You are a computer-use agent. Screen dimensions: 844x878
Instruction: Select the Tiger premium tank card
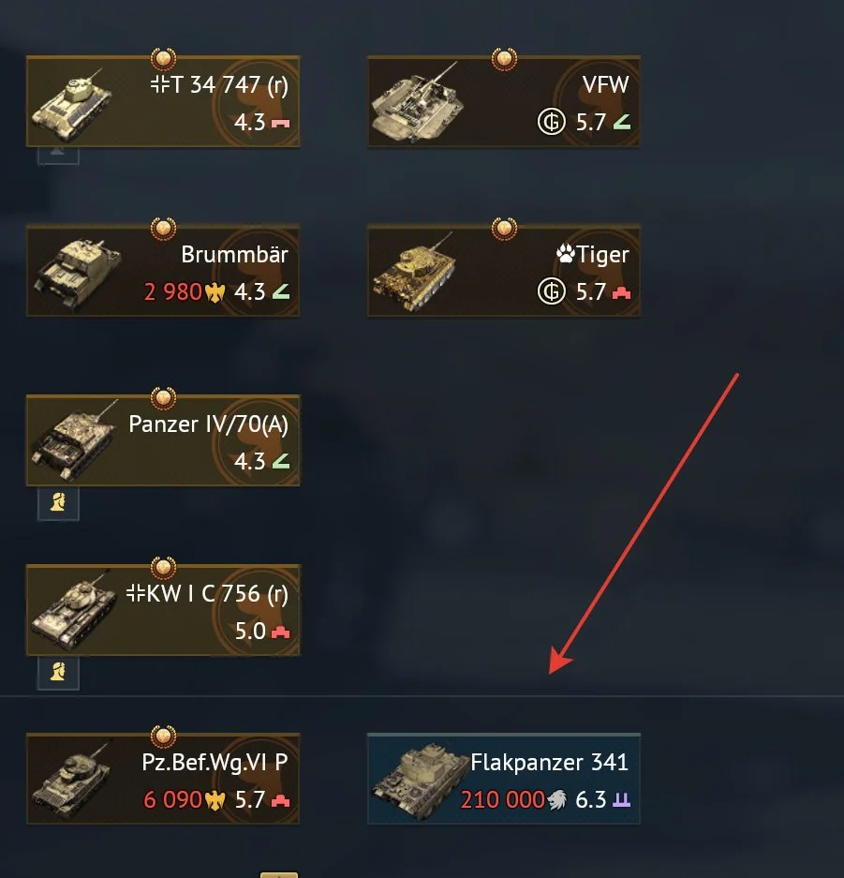(504, 271)
